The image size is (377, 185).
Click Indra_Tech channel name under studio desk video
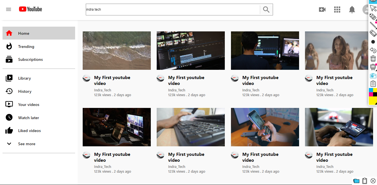[x=103, y=167]
